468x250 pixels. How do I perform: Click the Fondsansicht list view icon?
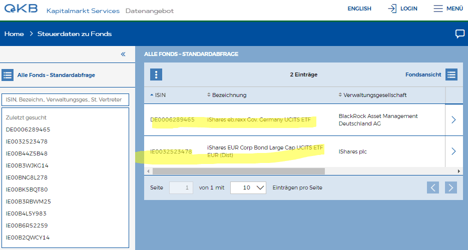[x=451, y=74]
